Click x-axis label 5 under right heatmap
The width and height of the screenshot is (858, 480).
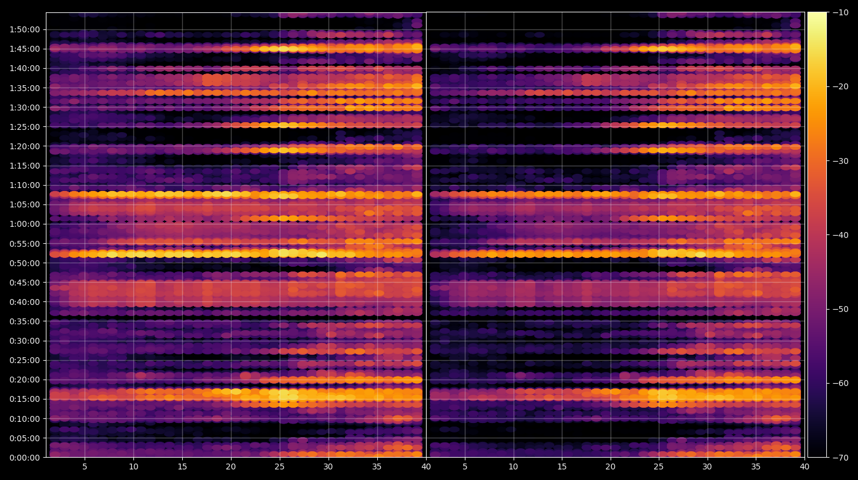click(465, 467)
